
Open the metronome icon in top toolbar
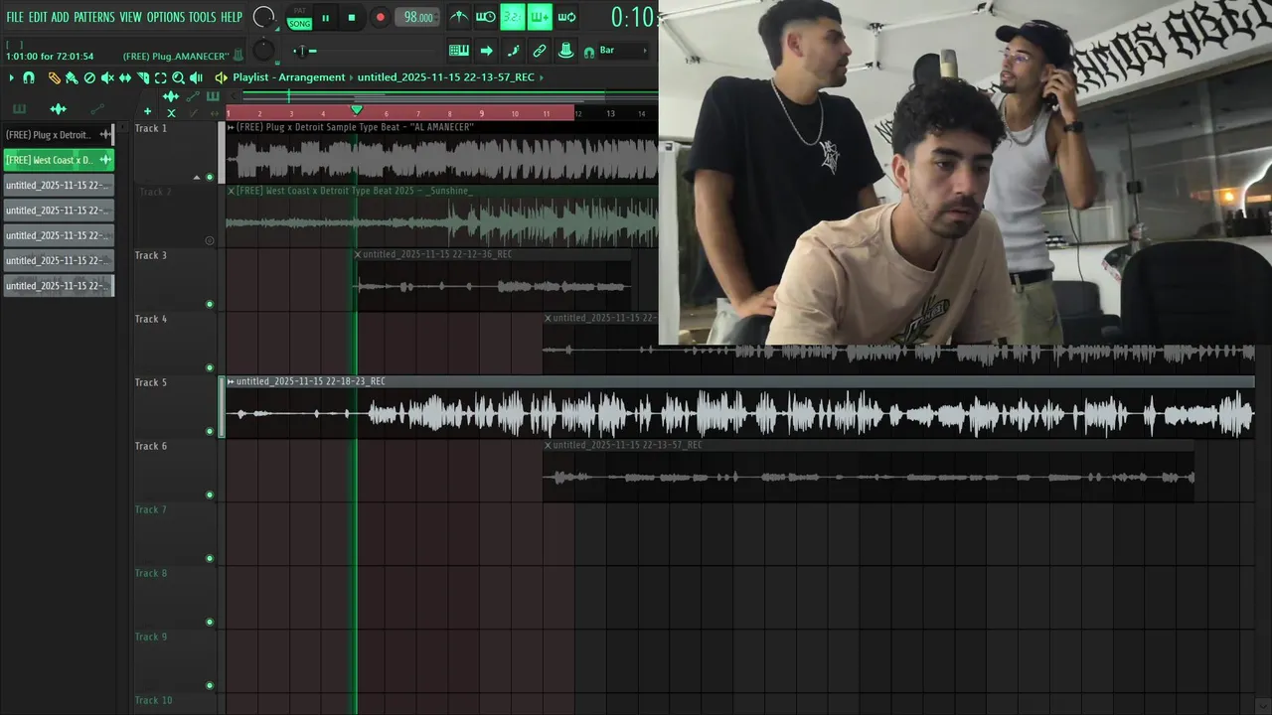click(x=459, y=17)
